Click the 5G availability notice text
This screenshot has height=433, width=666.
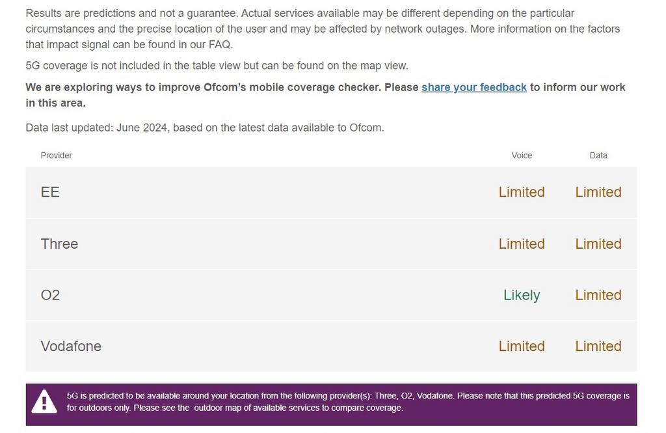pos(348,402)
